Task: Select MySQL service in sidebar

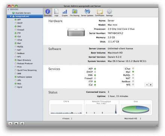Action: click(x=20, y=47)
